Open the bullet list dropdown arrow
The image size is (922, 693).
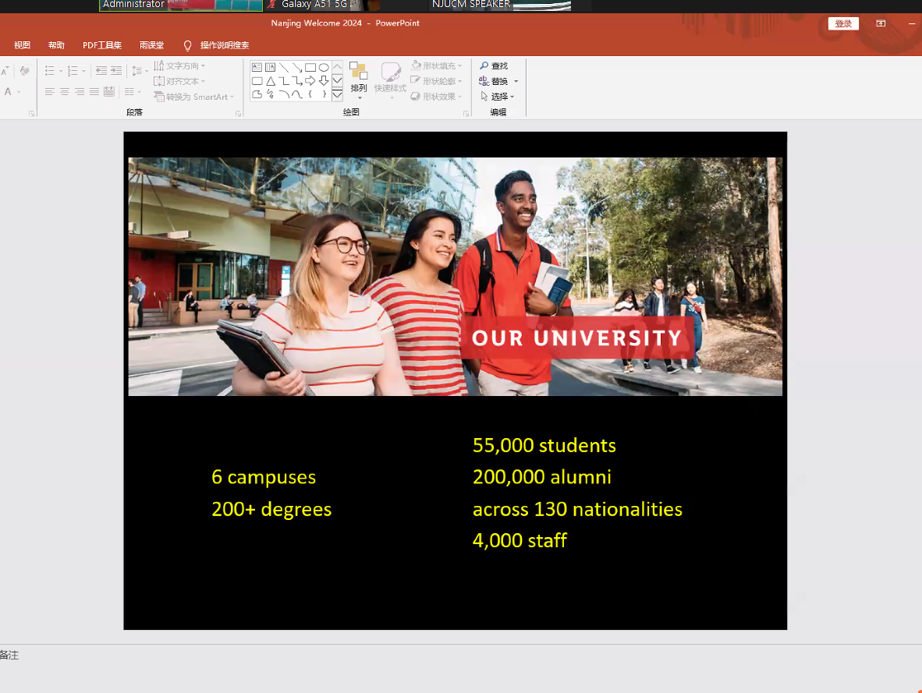[x=61, y=72]
